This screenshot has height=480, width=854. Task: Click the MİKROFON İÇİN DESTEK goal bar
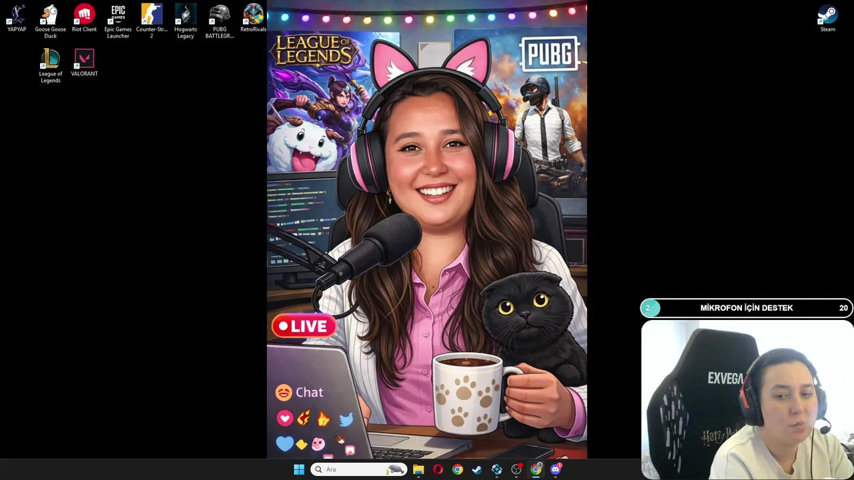point(747,308)
